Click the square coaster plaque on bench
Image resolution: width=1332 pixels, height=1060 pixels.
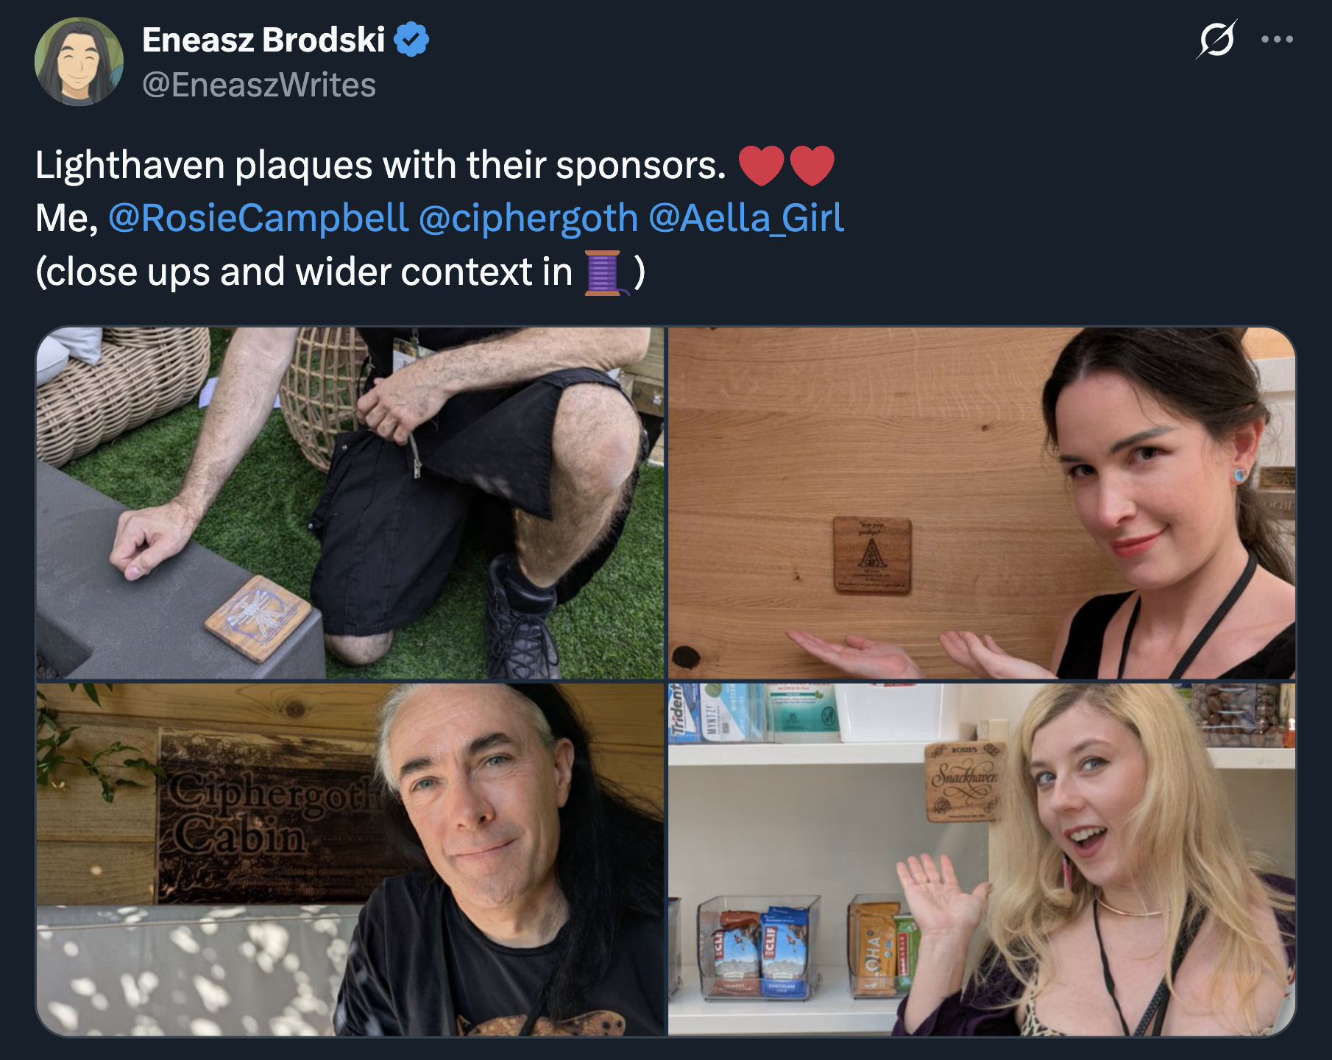point(258,618)
